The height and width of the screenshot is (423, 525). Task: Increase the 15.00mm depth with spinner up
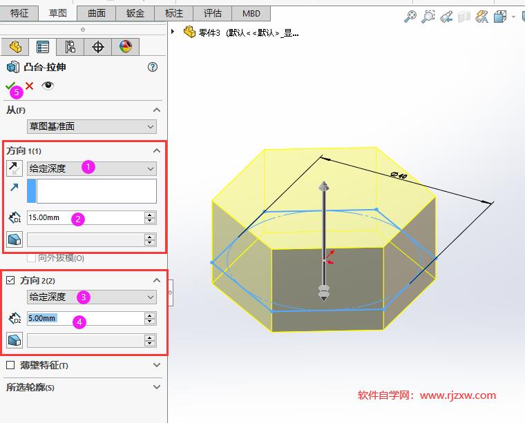pyautogui.click(x=150, y=215)
